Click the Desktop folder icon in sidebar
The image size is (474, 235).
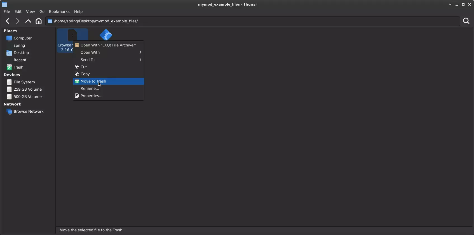(x=9, y=53)
